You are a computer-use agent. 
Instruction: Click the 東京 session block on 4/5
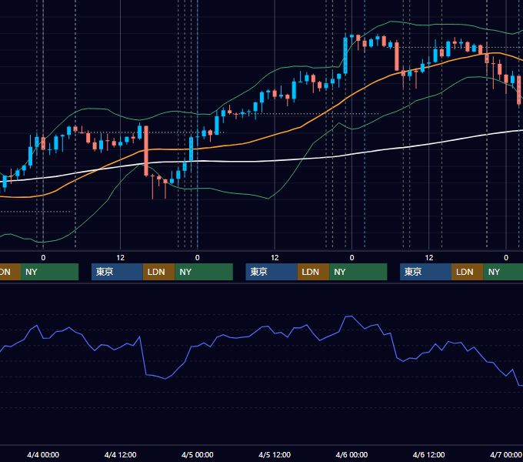[x=271, y=272]
